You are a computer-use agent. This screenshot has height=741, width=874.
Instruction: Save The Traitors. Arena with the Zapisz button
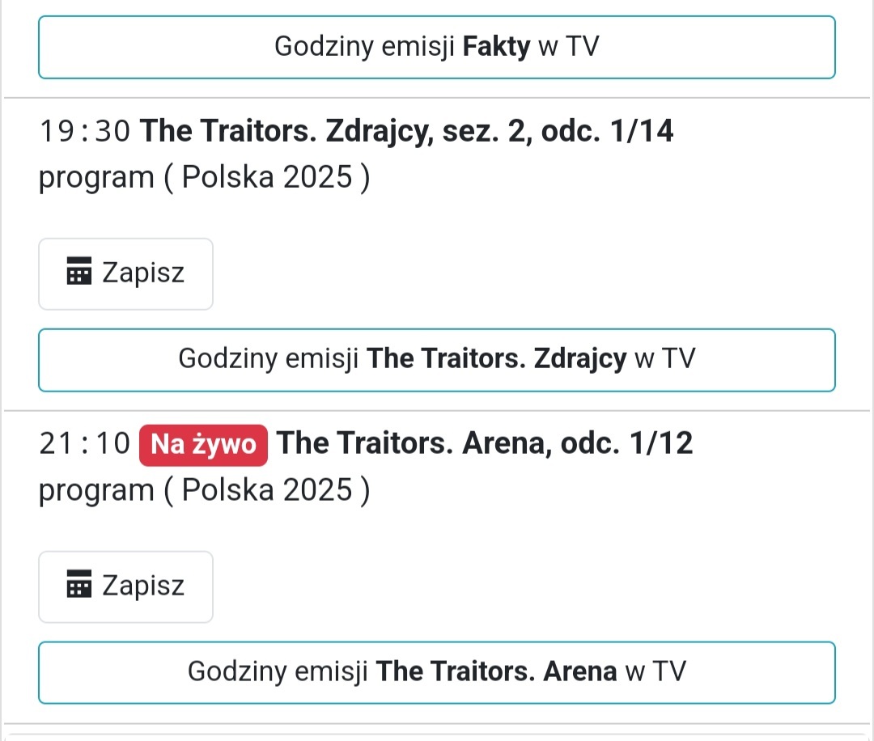[x=125, y=586]
